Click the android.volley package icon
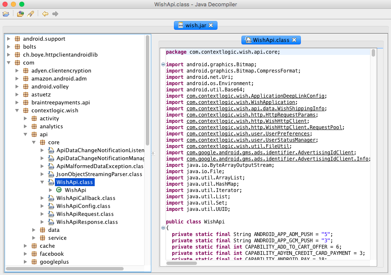The height and width of the screenshot is (275, 391). pos(26,87)
